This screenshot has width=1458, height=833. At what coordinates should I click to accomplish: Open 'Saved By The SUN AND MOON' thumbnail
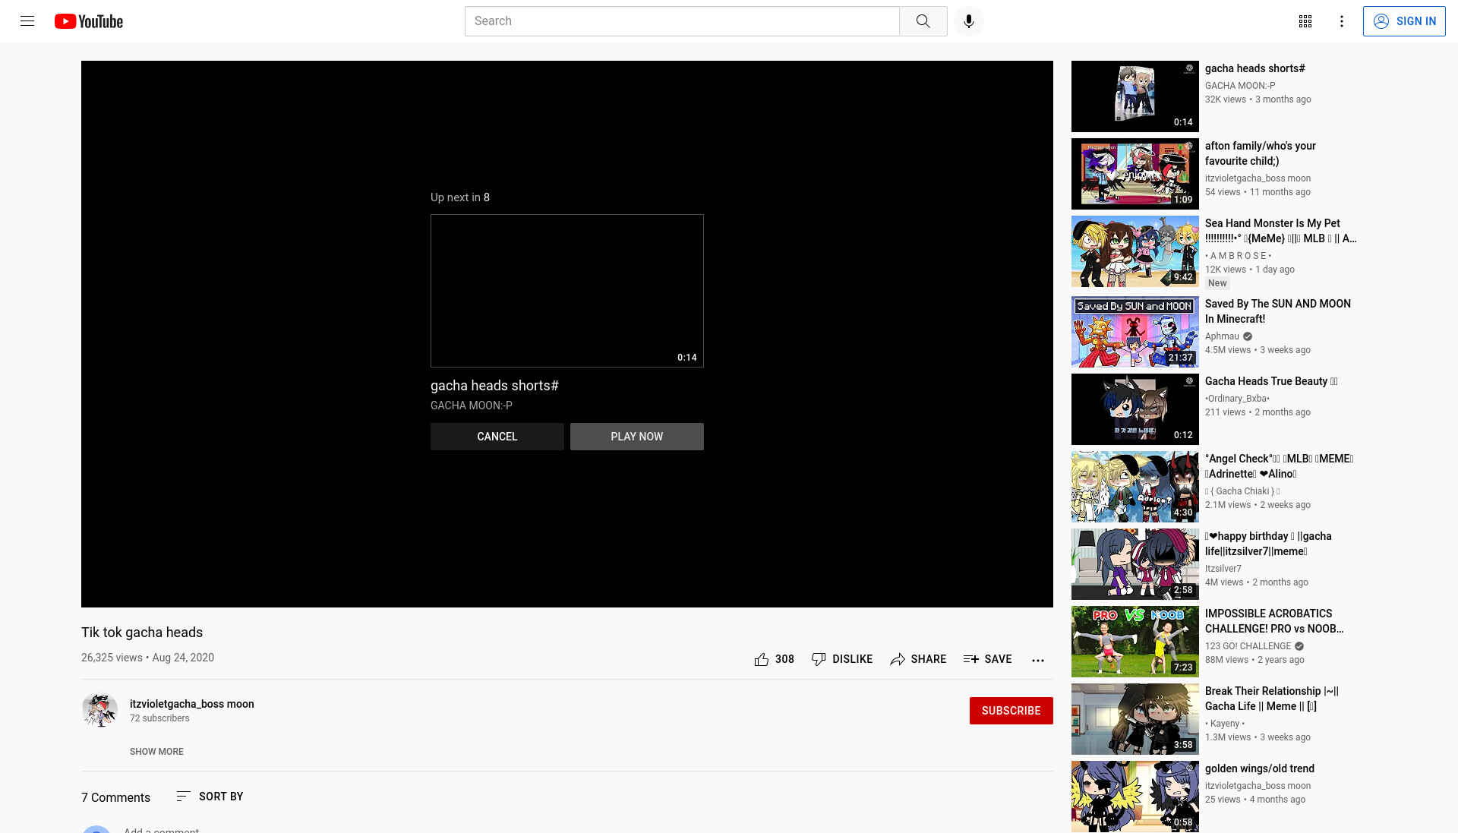(x=1135, y=332)
